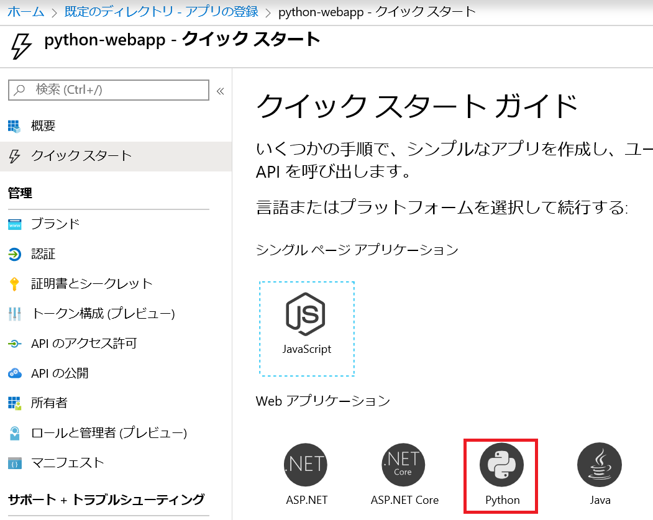Click the key icon for 証明書とシークレット
Image resolution: width=653 pixels, height=520 pixels.
(14, 284)
